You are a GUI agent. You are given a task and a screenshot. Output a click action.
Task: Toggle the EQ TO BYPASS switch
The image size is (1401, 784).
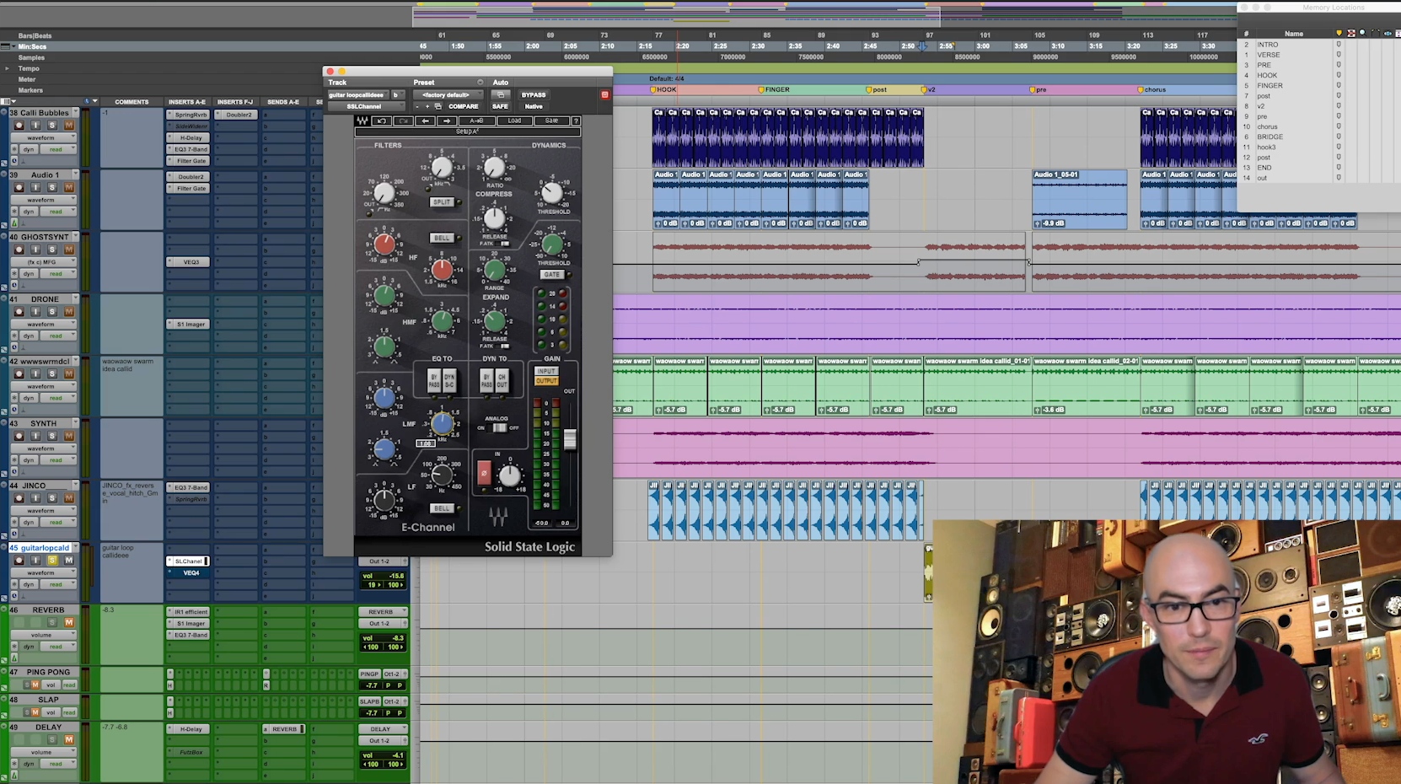coord(434,380)
